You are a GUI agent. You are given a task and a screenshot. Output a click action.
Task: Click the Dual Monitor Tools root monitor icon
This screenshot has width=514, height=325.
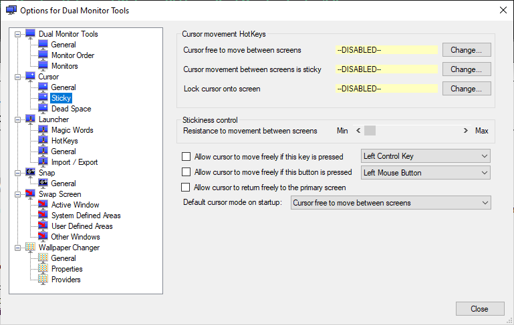pyautogui.click(x=30, y=34)
